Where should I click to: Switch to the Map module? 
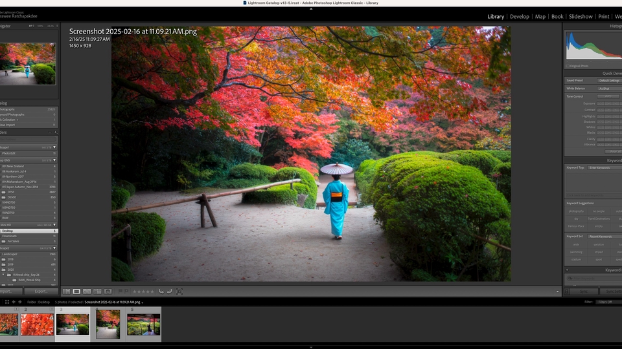[540, 17]
